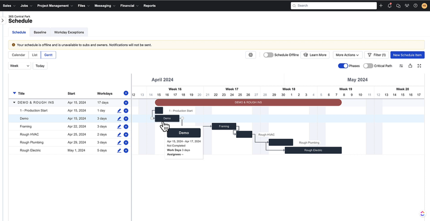The width and height of the screenshot is (430, 221).
Task: Switch to Calendar view
Action: click(x=18, y=55)
